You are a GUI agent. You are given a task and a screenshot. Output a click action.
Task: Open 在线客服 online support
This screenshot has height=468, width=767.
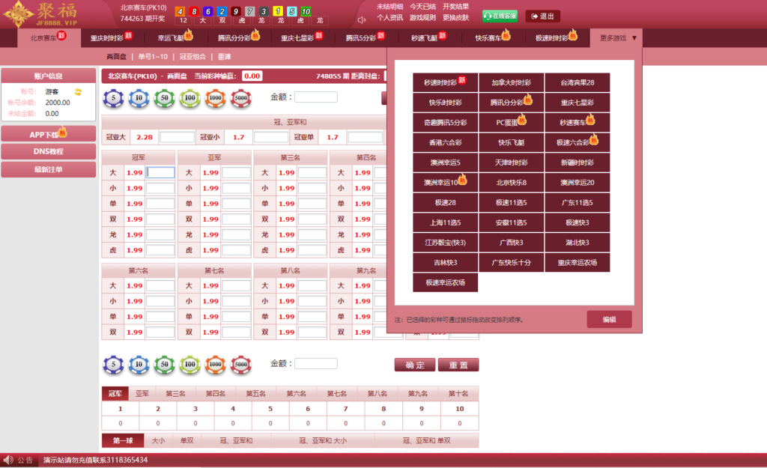(500, 16)
